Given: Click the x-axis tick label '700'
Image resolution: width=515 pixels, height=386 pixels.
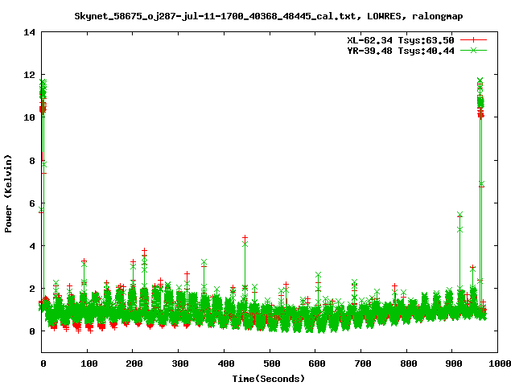Looking at the screenshot, I should pos(363,363).
